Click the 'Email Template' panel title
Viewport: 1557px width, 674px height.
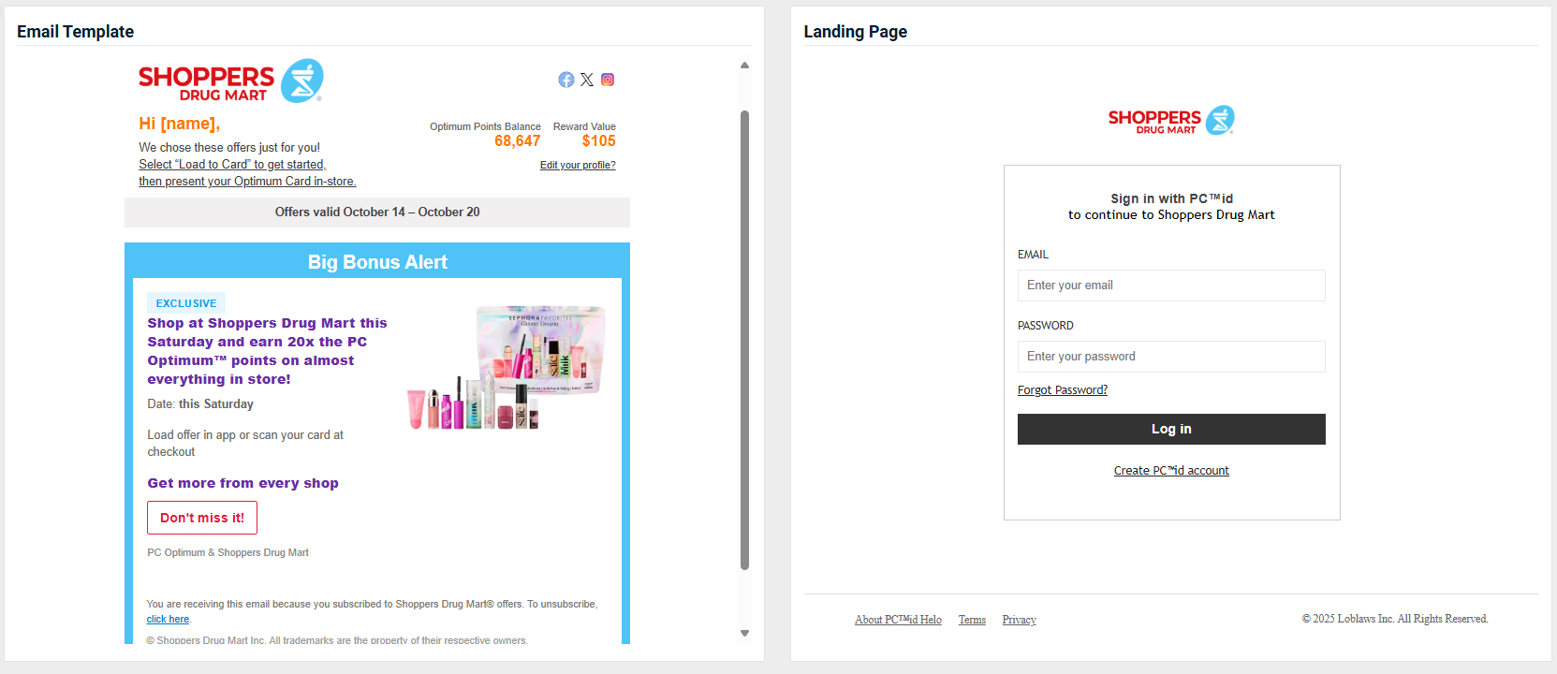pos(75,32)
